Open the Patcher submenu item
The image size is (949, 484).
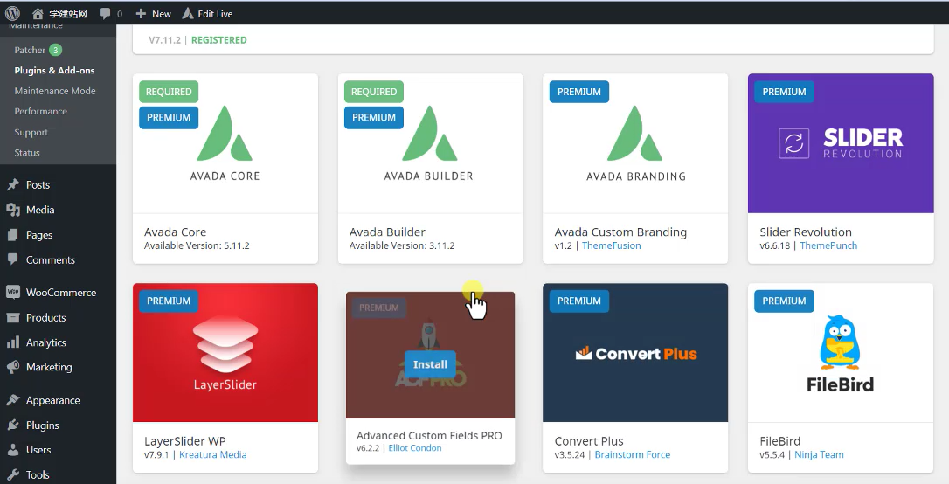click(30, 50)
